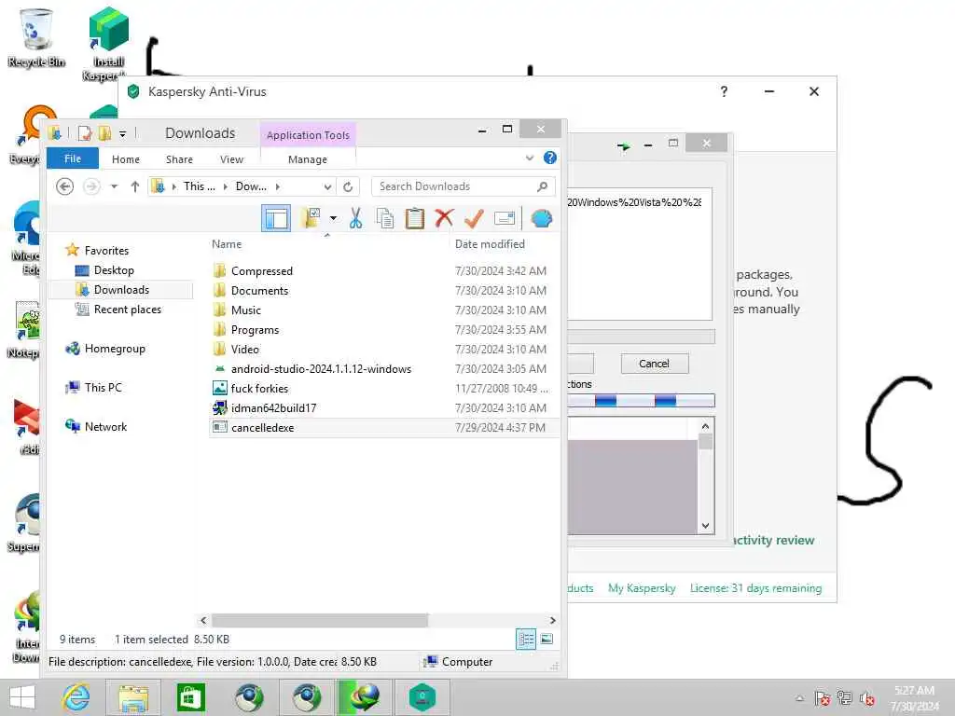This screenshot has height=716, width=955.
Task: Open recent locations dropdown arrow
Action: coord(114,186)
